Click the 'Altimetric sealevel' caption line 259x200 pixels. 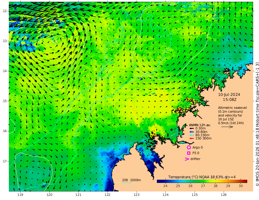pos(233,108)
